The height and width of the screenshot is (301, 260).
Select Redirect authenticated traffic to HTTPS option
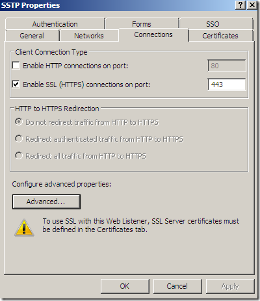click(x=19, y=138)
